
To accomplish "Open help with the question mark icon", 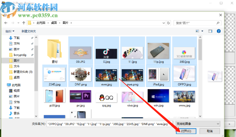I will (219, 31).
